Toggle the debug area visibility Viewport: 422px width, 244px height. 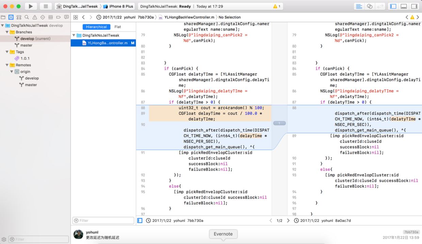coord(404,6)
